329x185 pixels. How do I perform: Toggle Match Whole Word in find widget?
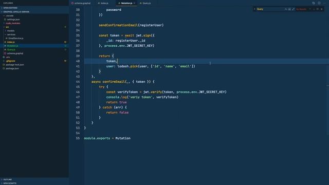point(289,9)
